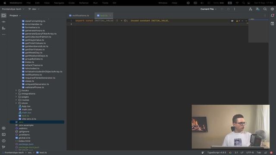The height and width of the screenshot is (155, 276).
Task: Open the Current File run configuration dropdown
Action: (208, 9)
